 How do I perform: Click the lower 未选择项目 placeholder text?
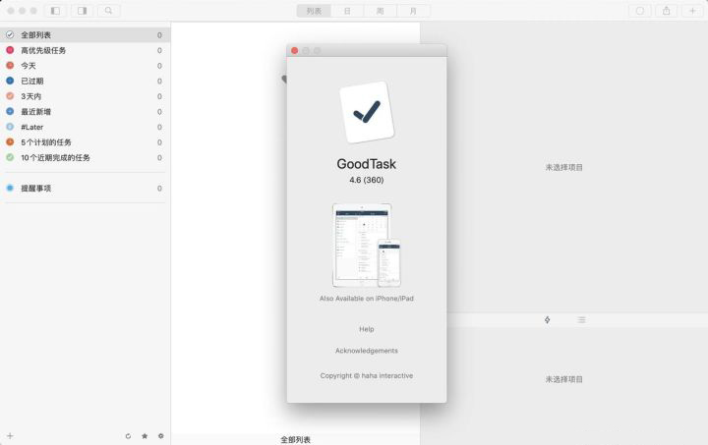click(564, 379)
